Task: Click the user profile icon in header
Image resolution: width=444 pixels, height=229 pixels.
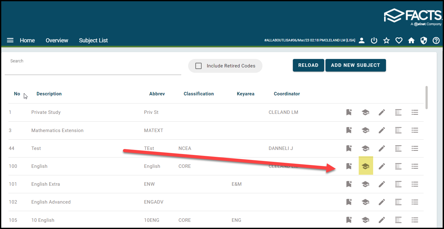Action: click(x=362, y=40)
